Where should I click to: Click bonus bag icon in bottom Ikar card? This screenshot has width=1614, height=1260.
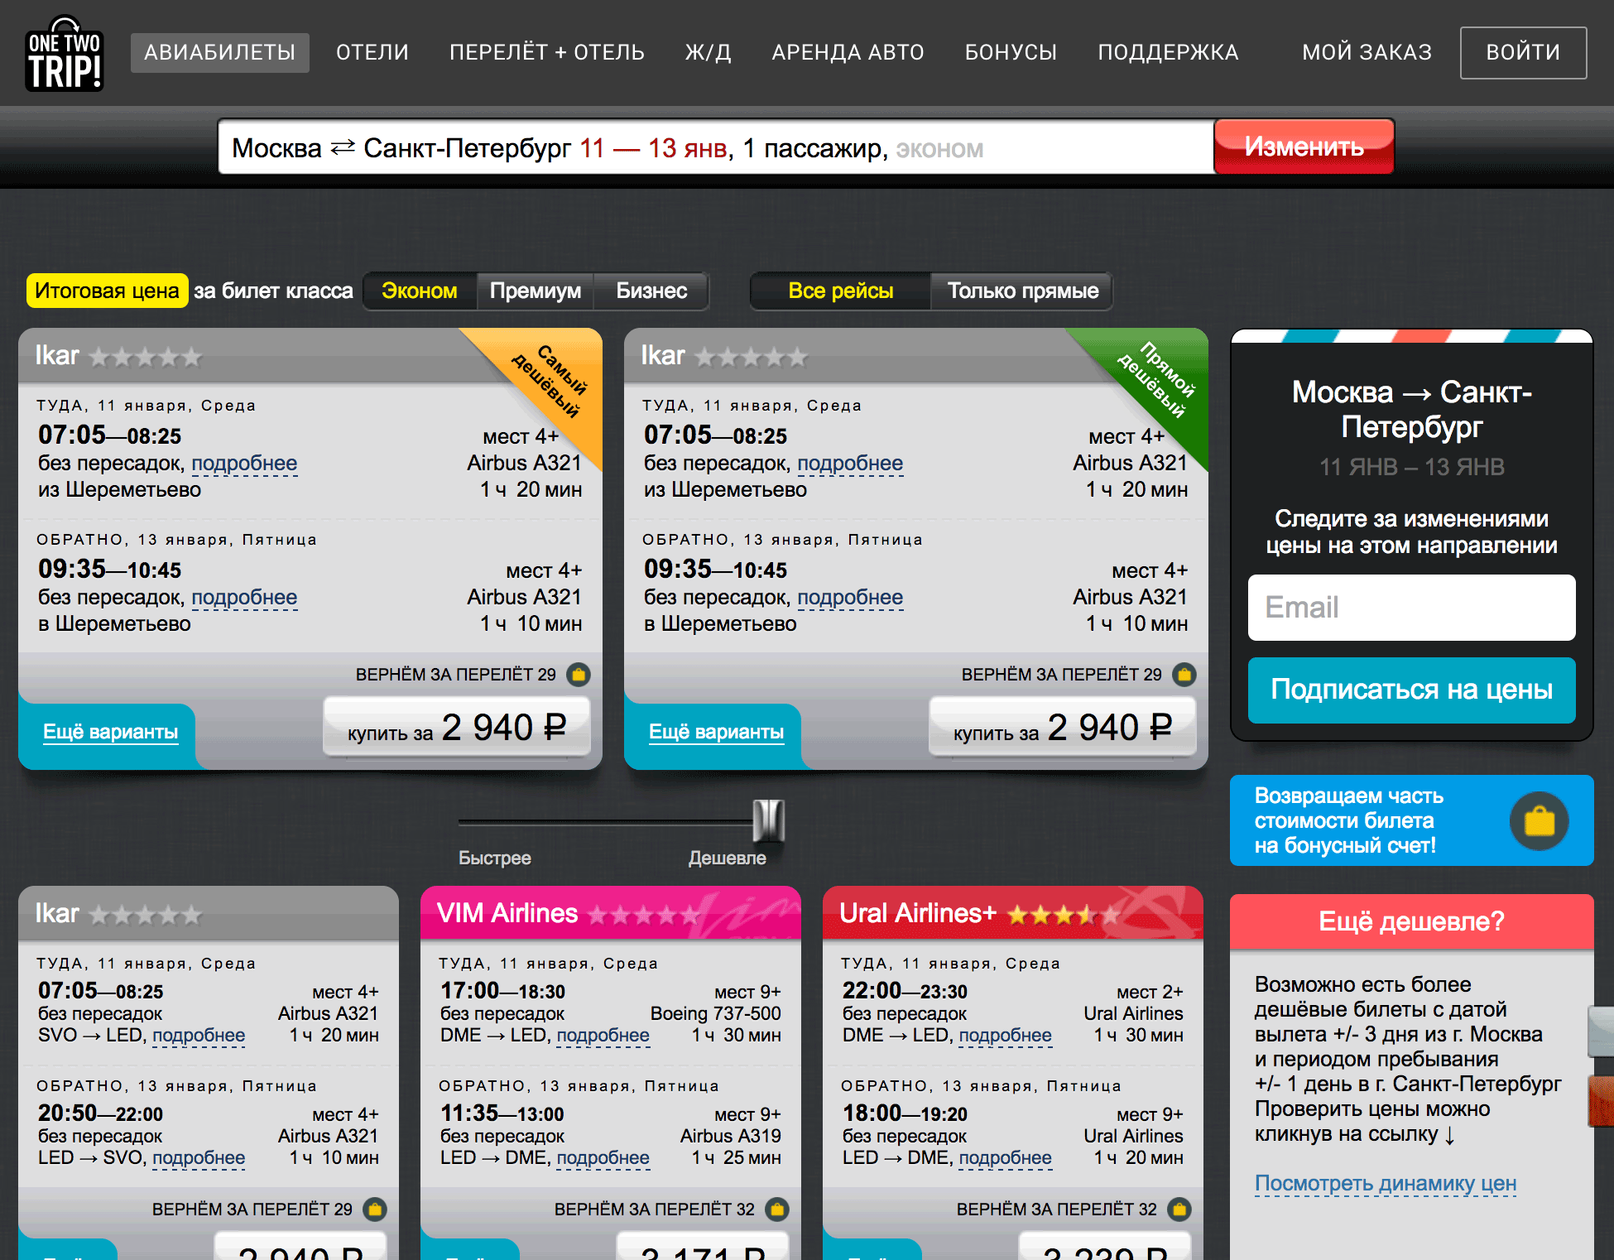click(x=375, y=1210)
